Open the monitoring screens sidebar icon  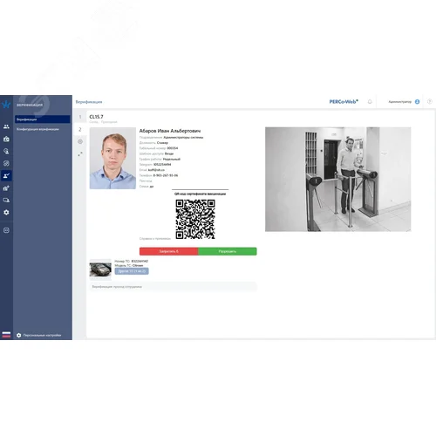6,201
